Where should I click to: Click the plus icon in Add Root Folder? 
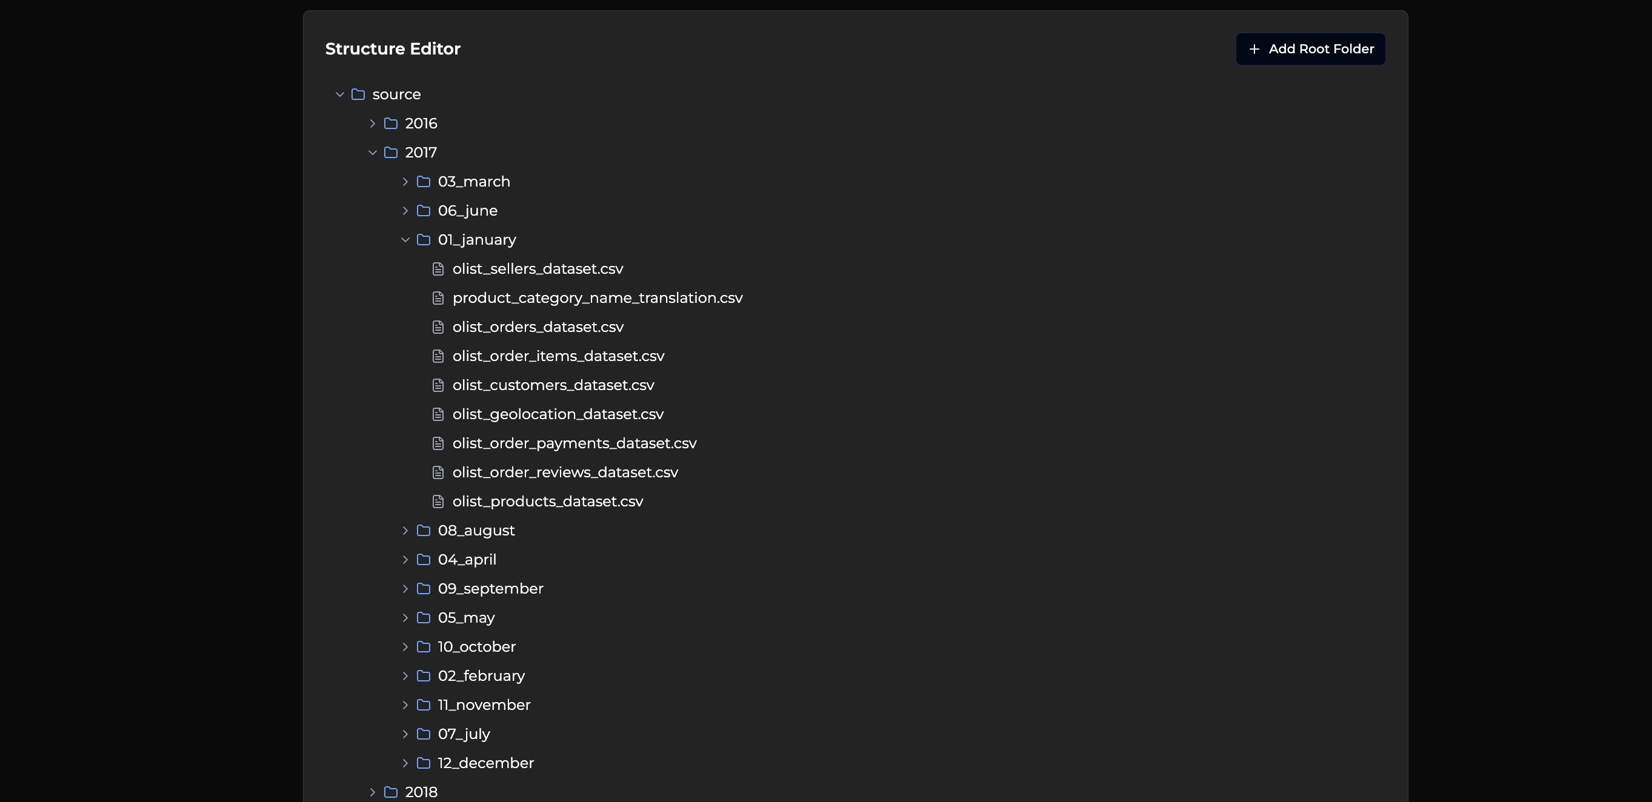[x=1254, y=48]
